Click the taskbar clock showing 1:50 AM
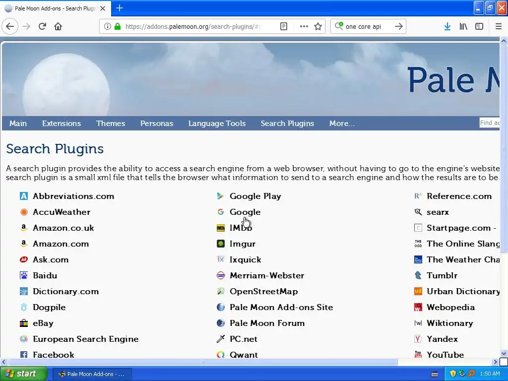508x381 pixels. coord(490,374)
